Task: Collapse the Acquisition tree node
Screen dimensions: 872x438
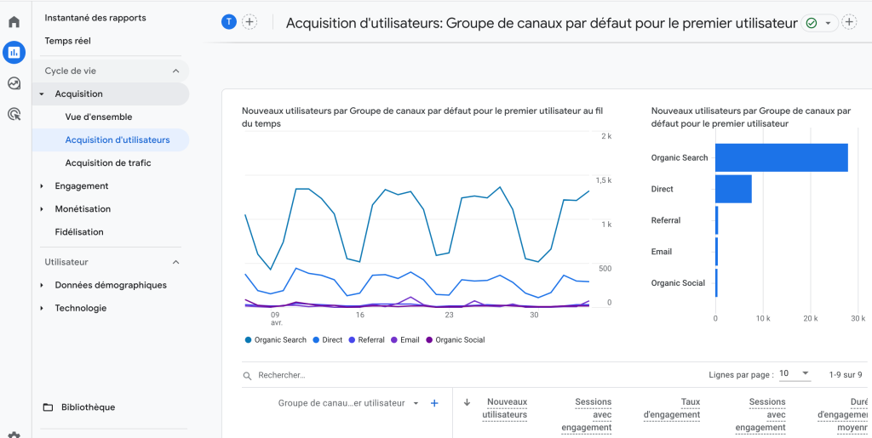Action: 42,94
